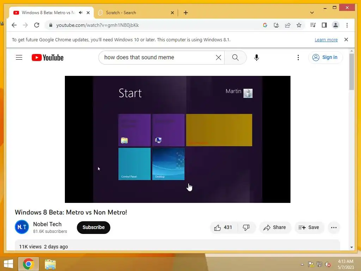Click the Google icon in the address bar

click(x=265, y=25)
